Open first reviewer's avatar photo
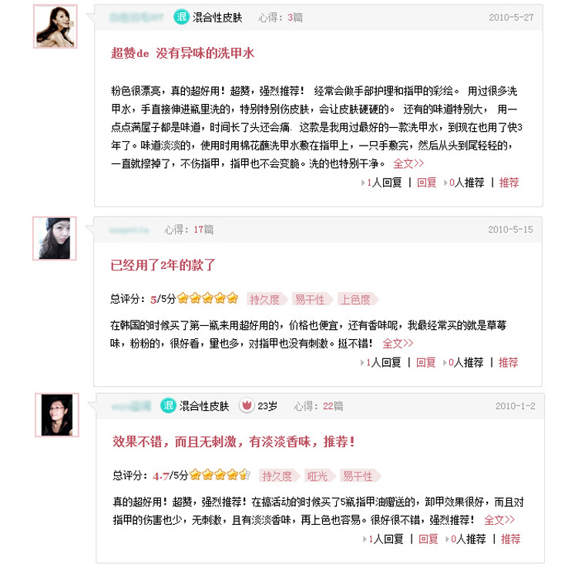The height and width of the screenshot is (571, 578). [55, 26]
